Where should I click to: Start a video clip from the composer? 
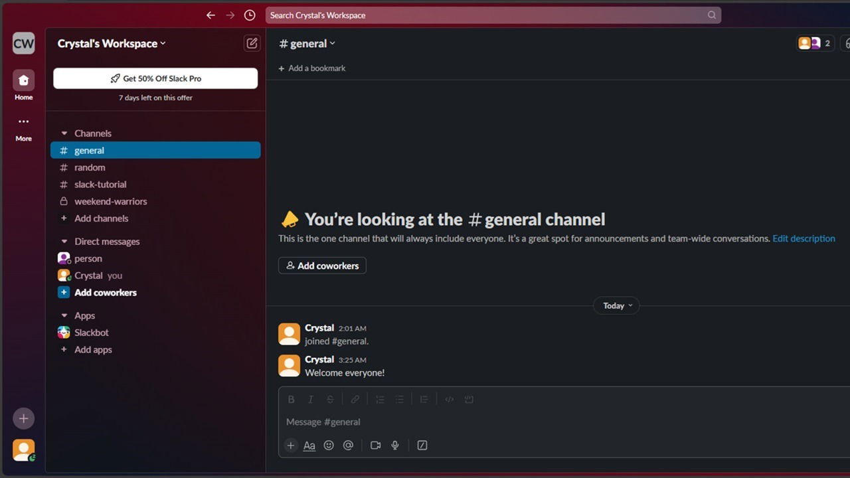pyautogui.click(x=375, y=445)
